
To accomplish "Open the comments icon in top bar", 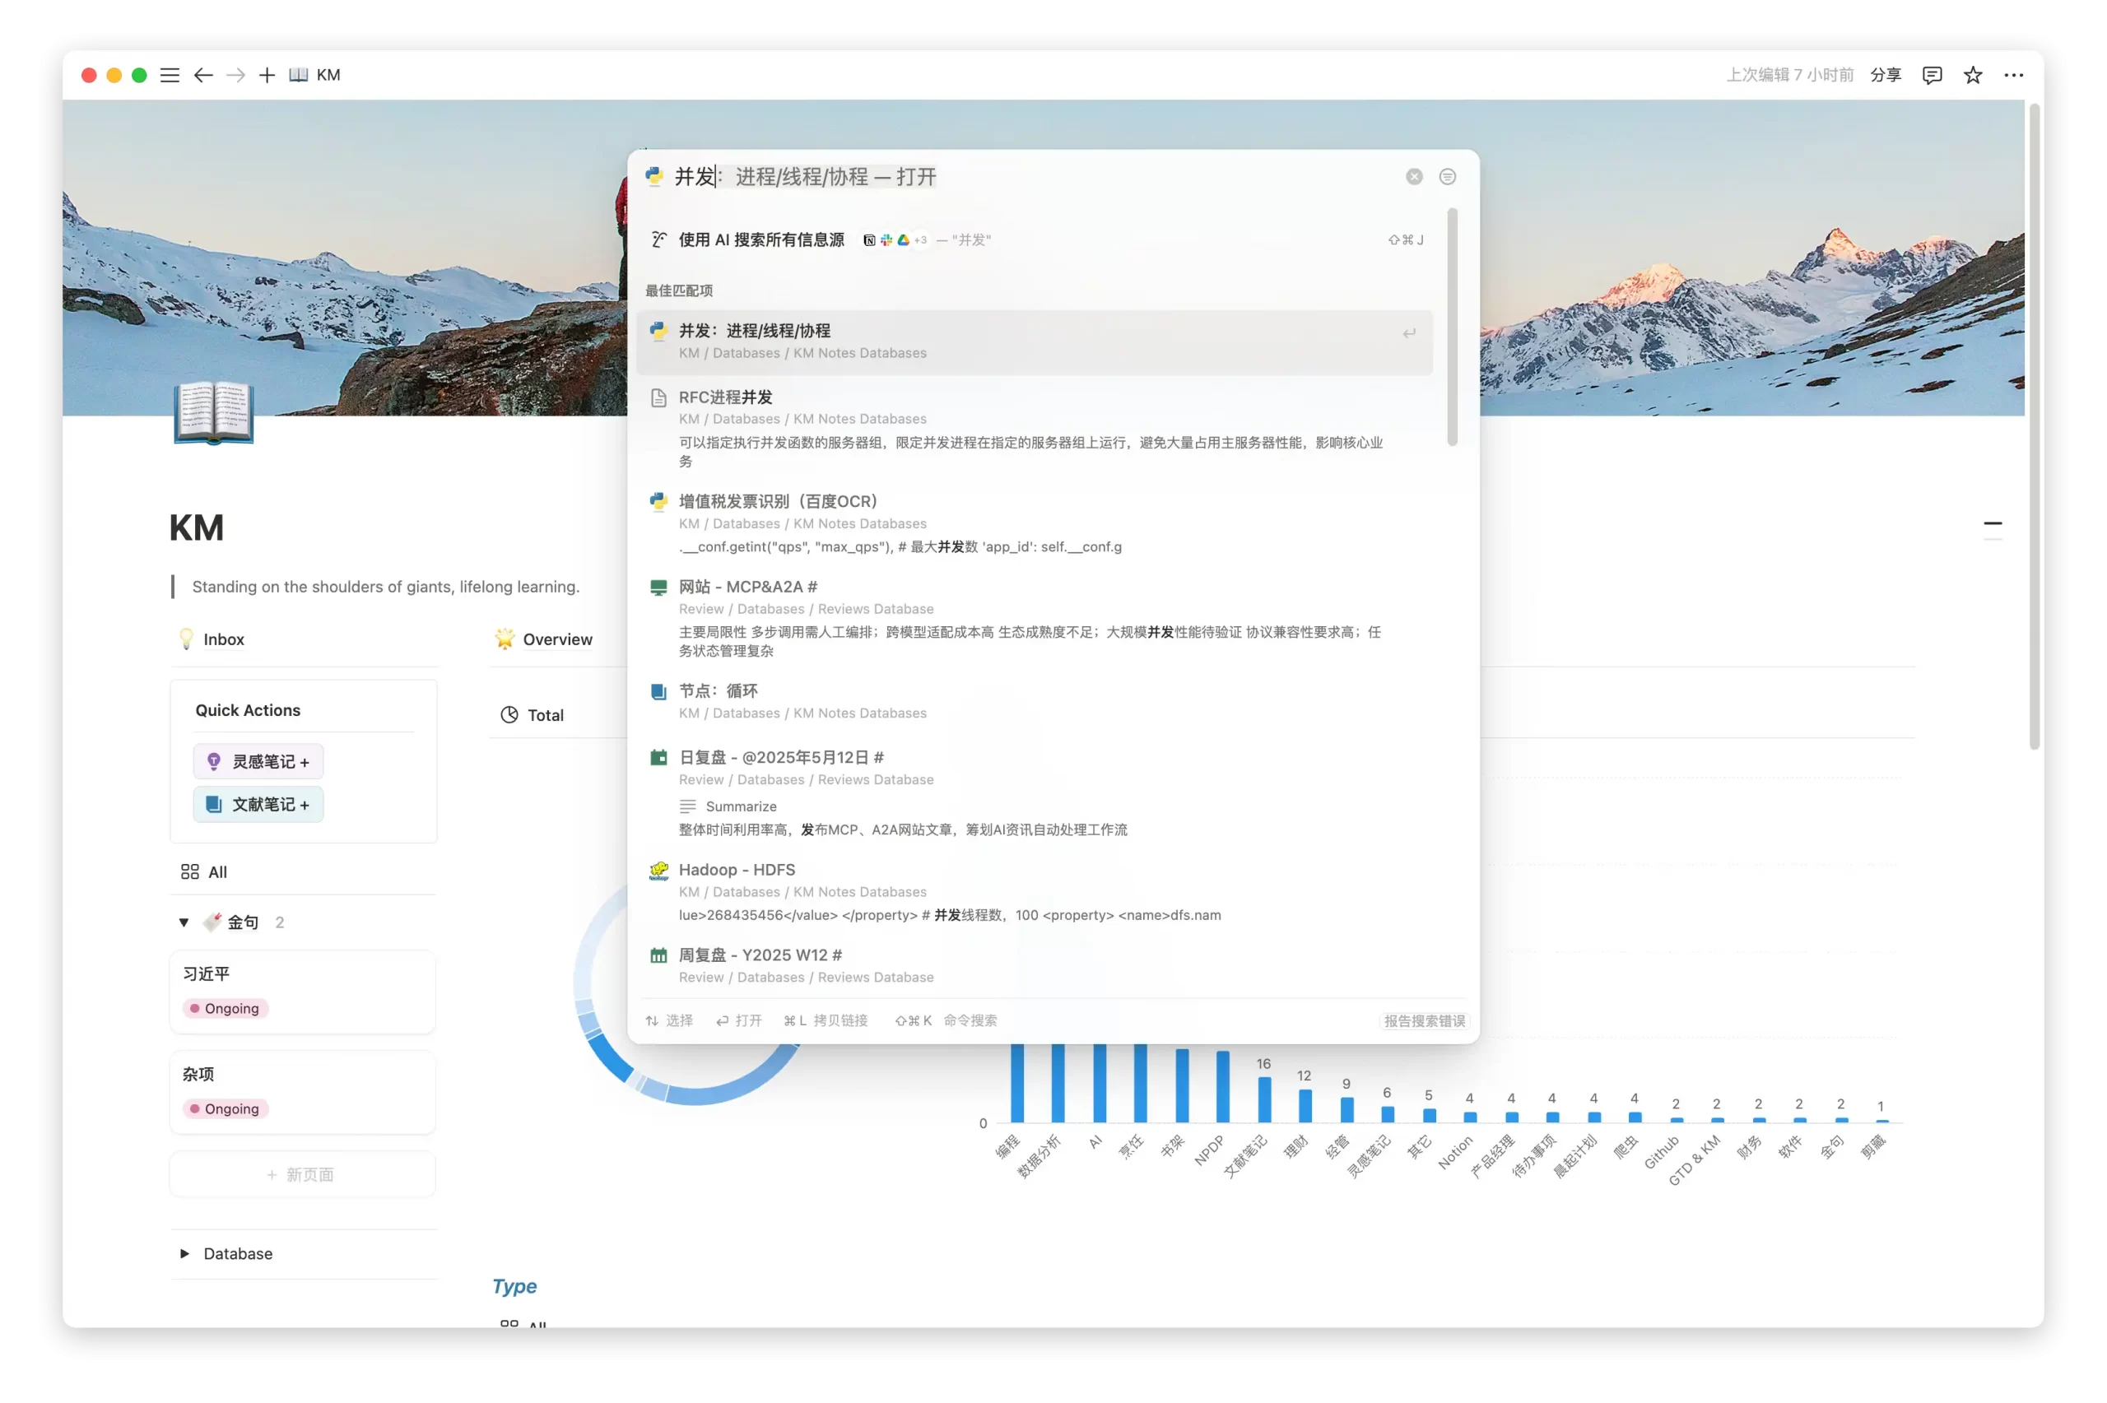I will pos(1932,75).
